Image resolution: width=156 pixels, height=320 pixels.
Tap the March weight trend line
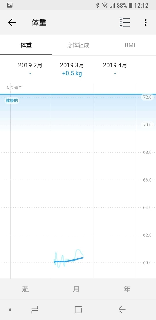(x=69, y=260)
